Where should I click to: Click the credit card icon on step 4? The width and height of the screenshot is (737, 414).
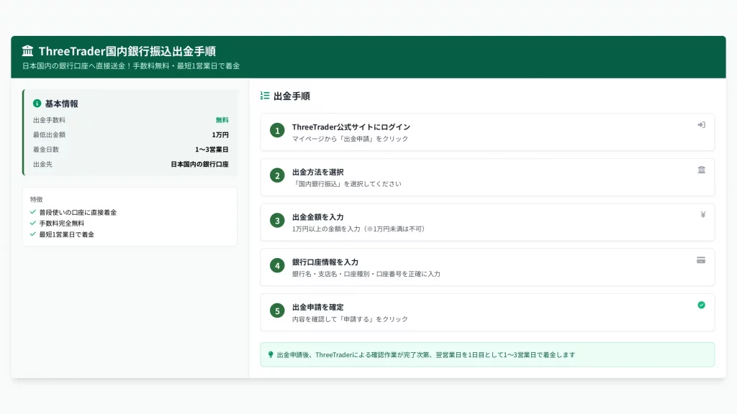point(701,260)
